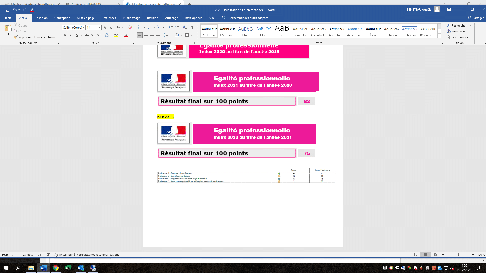This screenshot has width=486, height=273.
Task: Switch to the Insertion tab
Action: (42, 18)
